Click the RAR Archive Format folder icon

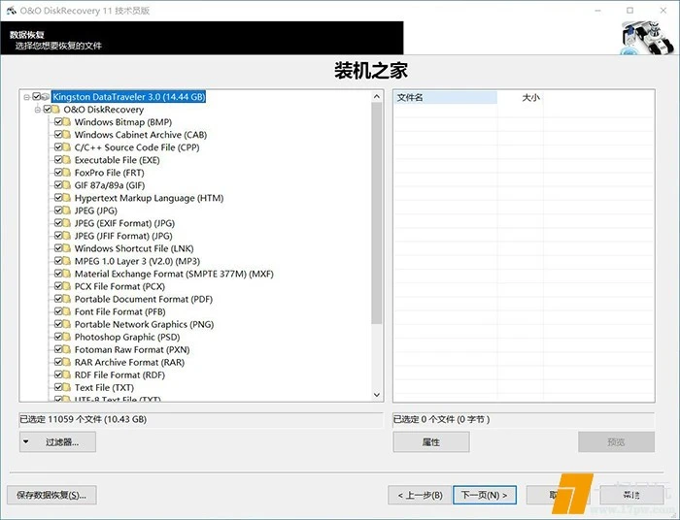(67, 362)
